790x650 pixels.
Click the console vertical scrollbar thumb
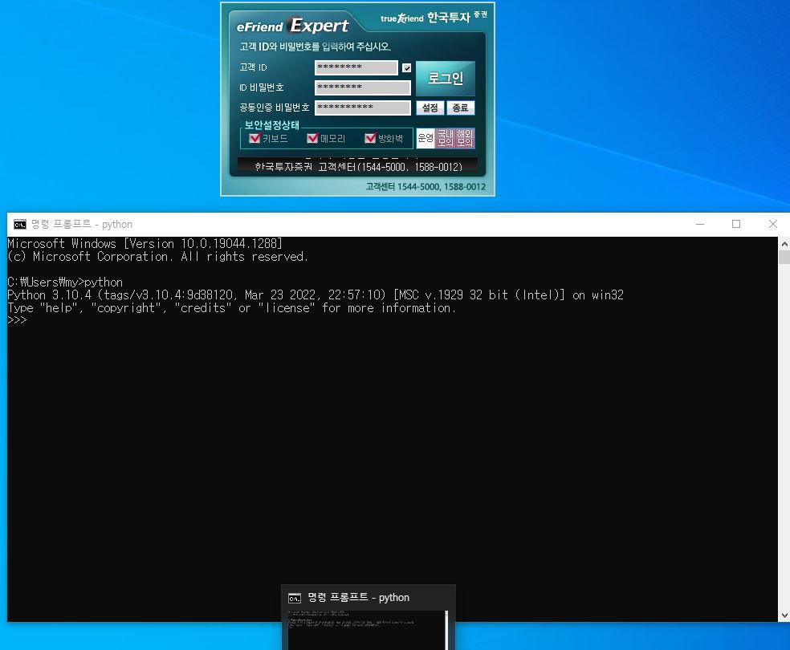click(x=784, y=257)
